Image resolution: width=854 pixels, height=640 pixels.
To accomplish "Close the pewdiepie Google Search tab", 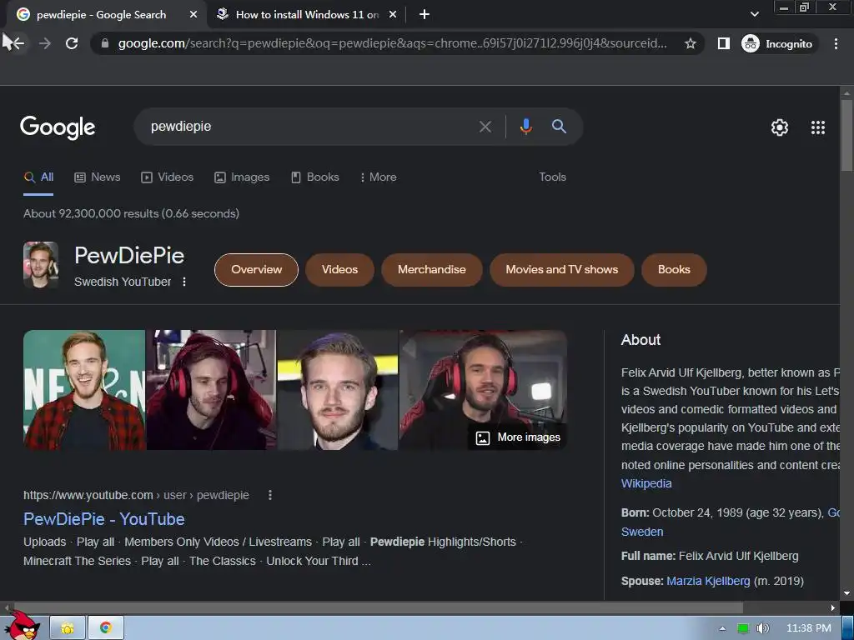I will coord(193,15).
